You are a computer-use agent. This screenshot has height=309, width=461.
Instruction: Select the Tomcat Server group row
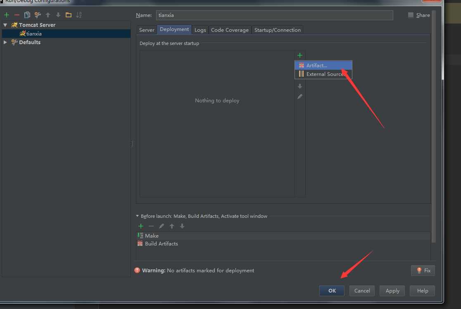(66, 25)
